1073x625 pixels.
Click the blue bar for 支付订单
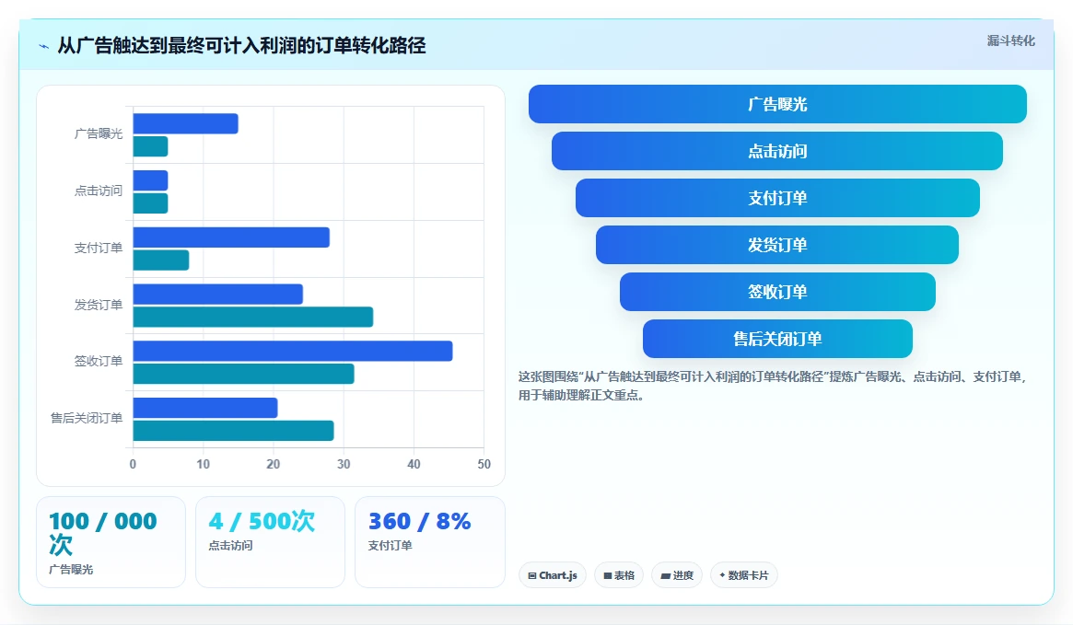pyautogui.click(x=231, y=237)
